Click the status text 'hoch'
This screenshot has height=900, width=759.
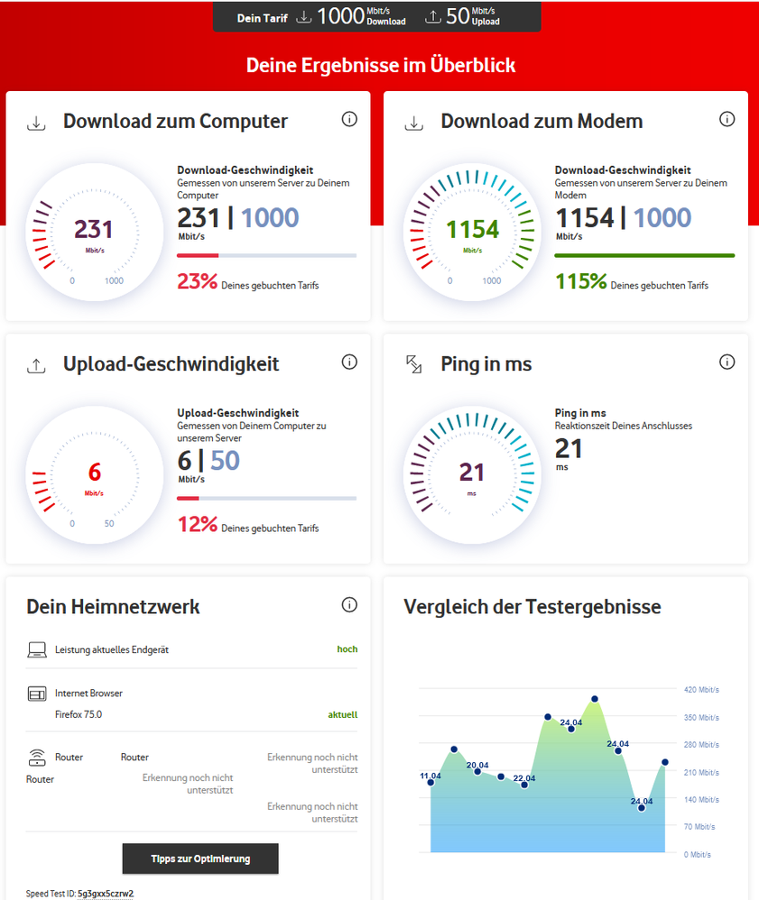pos(347,649)
